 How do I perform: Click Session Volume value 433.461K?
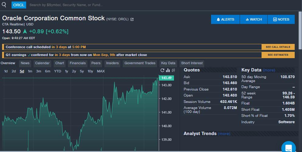pyautogui.click(x=229, y=102)
